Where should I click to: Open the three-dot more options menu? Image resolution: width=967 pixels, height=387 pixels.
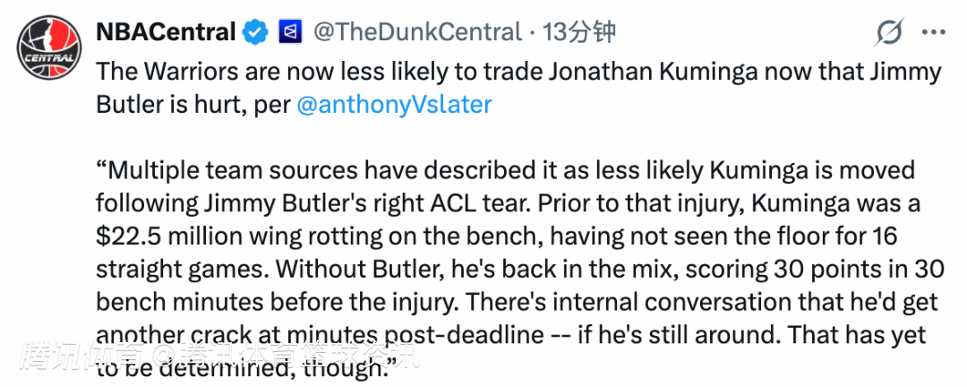click(x=933, y=33)
